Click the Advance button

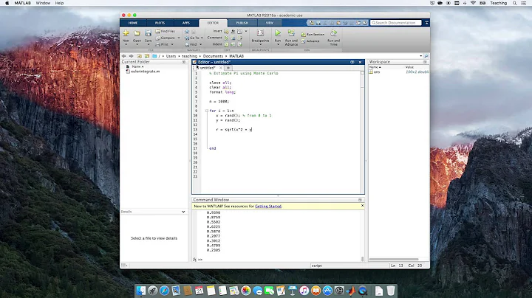click(310, 41)
